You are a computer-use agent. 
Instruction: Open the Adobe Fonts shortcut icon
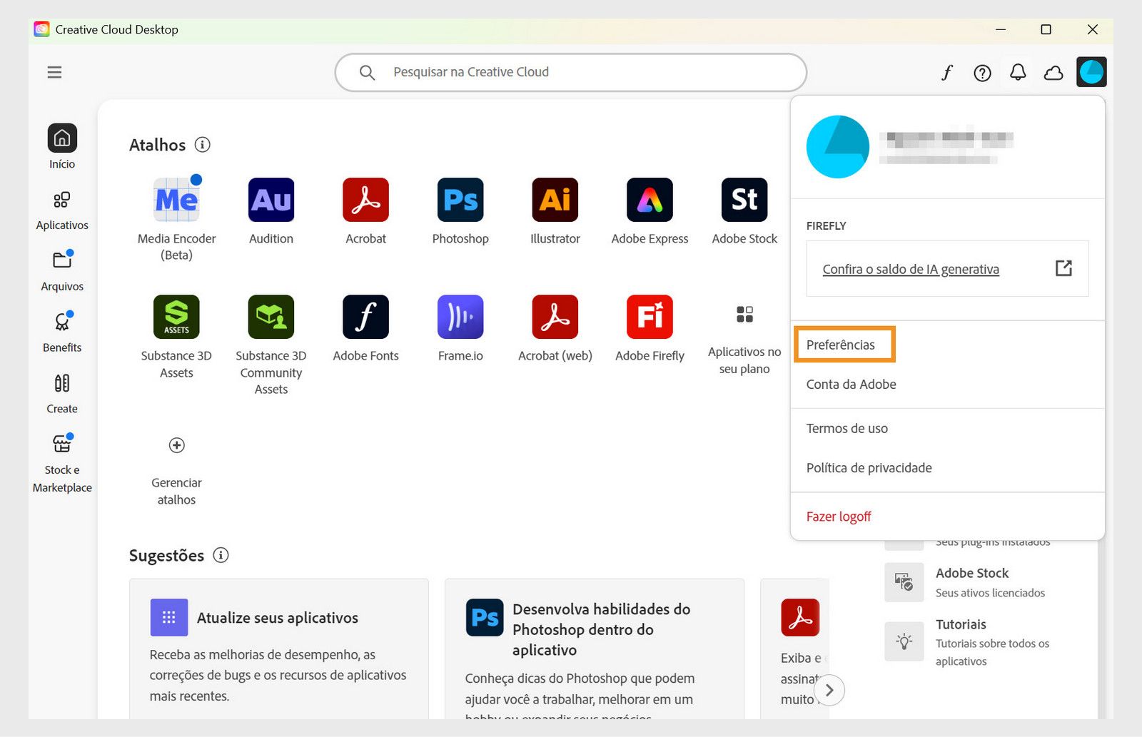coord(365,317)
